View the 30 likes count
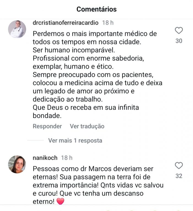Image resolution: width=193 pixels, height=211 pixels. [179, 41]
